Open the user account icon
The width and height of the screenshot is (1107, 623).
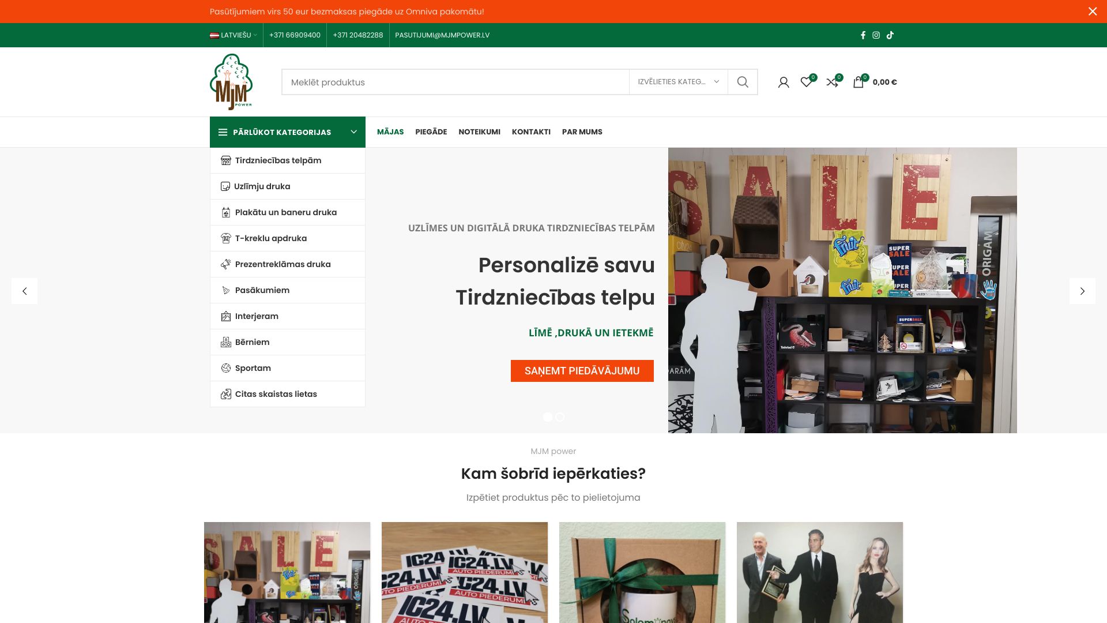(x=783, y=82)
